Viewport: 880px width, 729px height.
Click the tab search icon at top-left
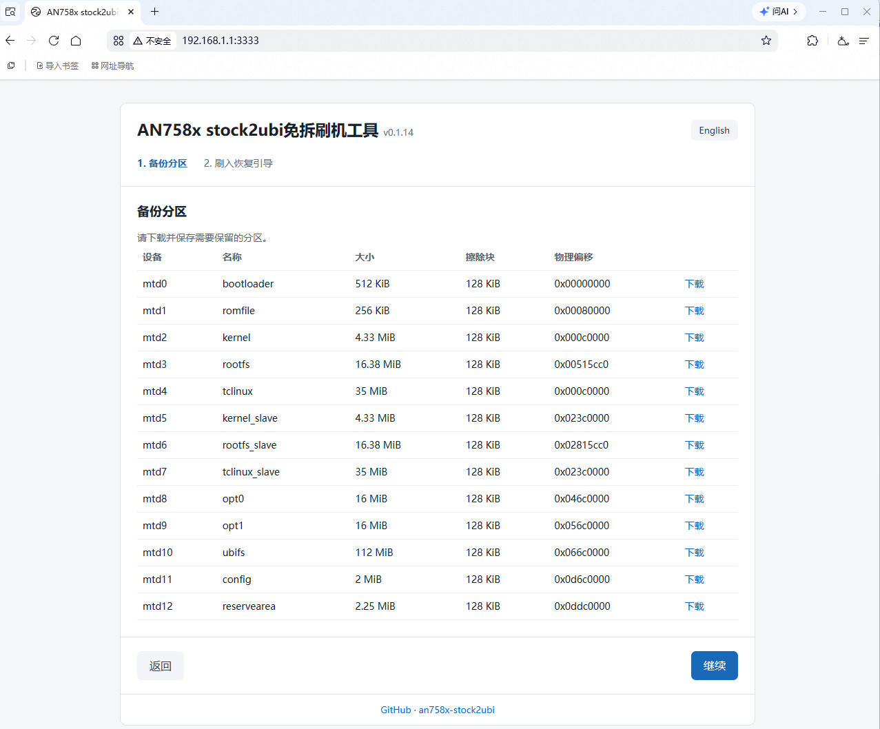click(x=10, y=12)
